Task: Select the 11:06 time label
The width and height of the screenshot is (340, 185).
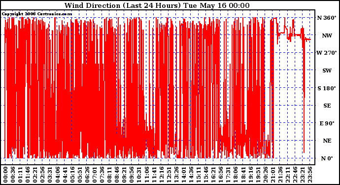Action: [146, 175]
